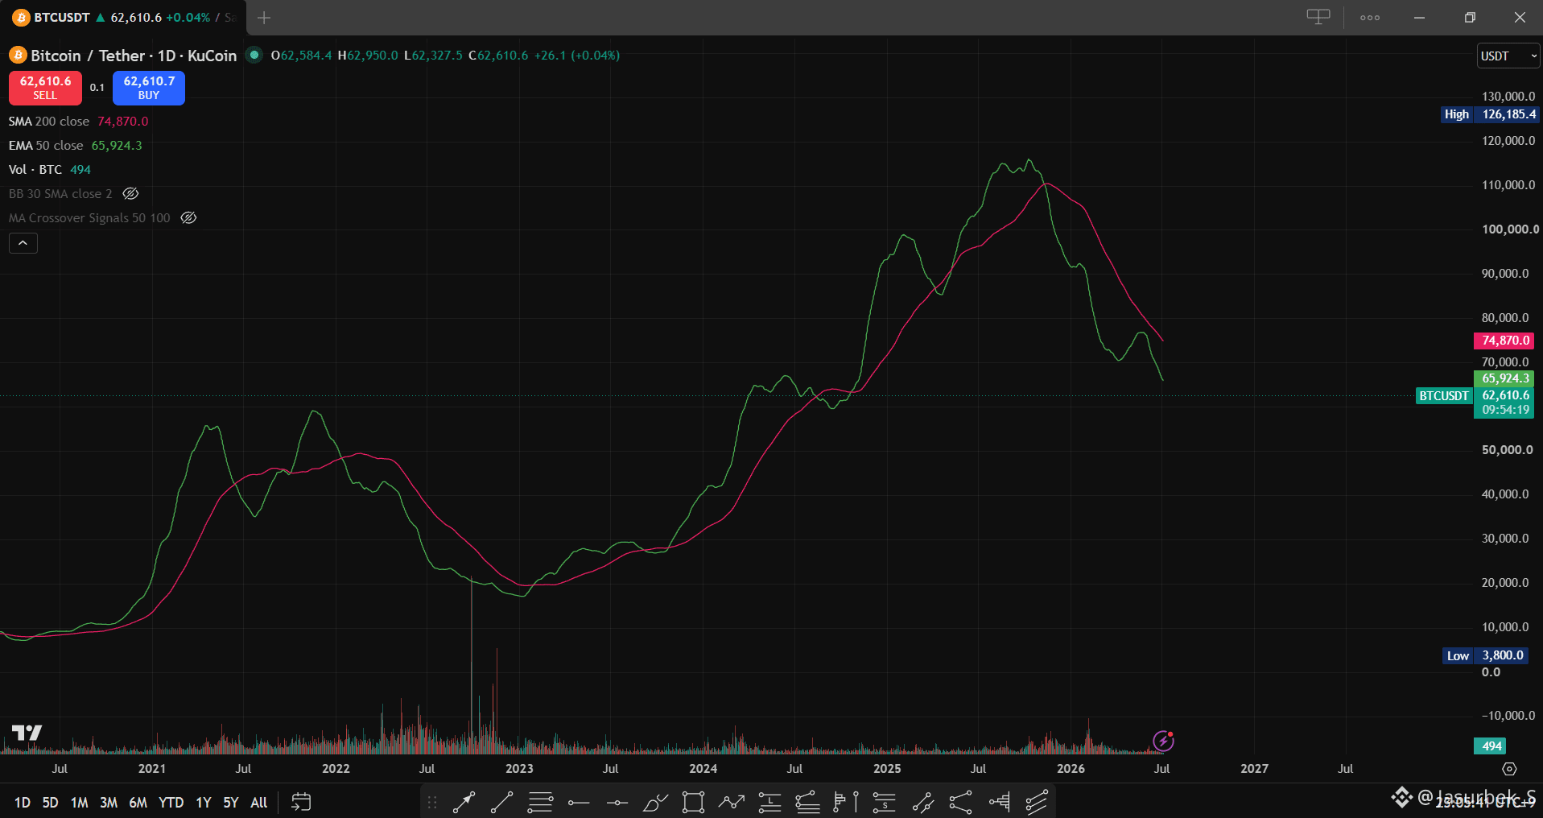Click the 0.1 spread value
This screenshot has width=1543, height=818.
click(97, 88)
